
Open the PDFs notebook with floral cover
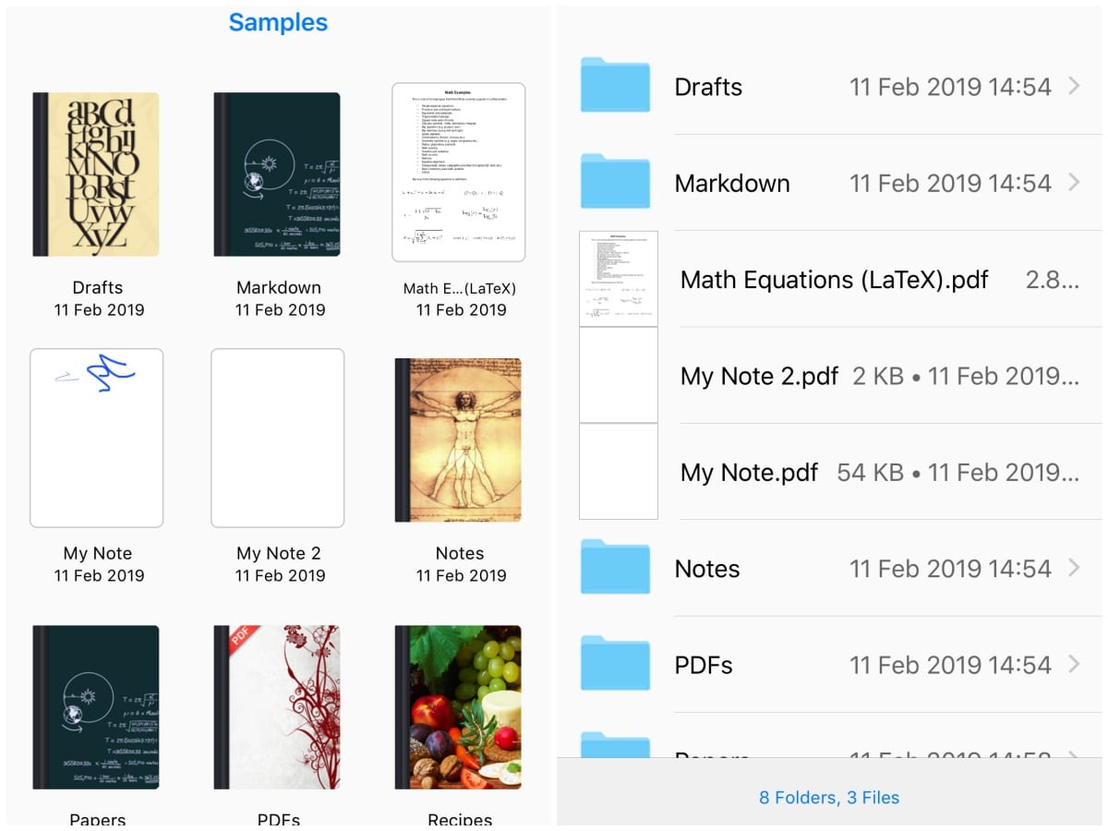277,706
